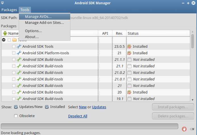Click the Android robot icon in Name header
197x135 pixels.
[5, 33]
